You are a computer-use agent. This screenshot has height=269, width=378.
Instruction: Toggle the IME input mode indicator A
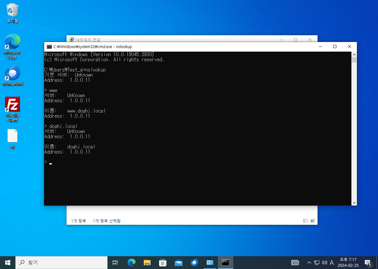click(x=332, y=263)
